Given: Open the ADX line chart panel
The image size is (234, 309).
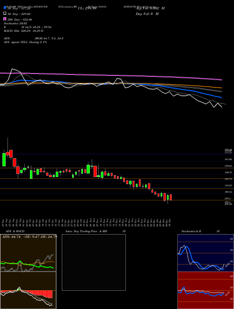Looking at the screenshot, I should (28, 253).
